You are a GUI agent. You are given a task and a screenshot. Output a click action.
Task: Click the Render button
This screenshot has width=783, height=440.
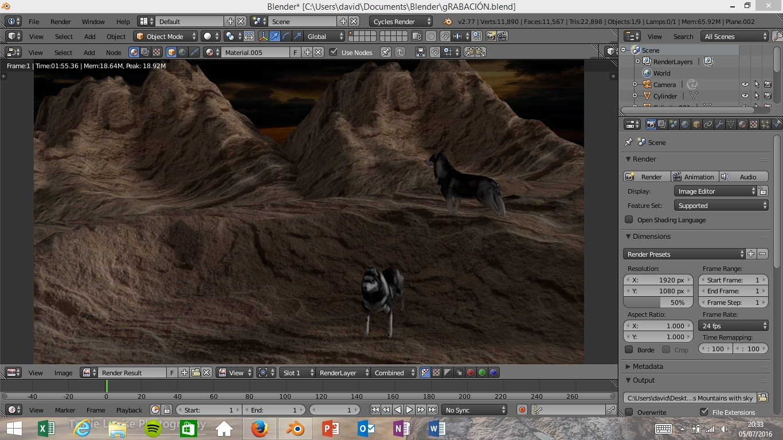pyautogui.click(x=646, y=177)
